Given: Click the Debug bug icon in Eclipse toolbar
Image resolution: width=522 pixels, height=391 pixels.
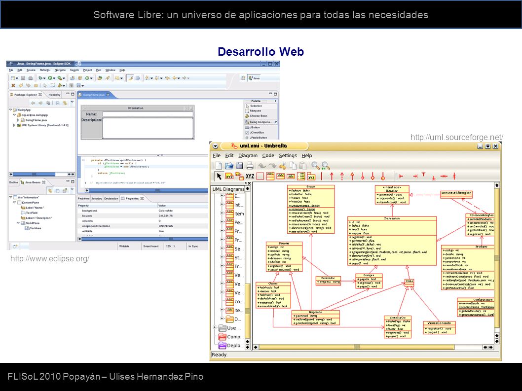Looking at the screenshot, I should pos(40,78).
